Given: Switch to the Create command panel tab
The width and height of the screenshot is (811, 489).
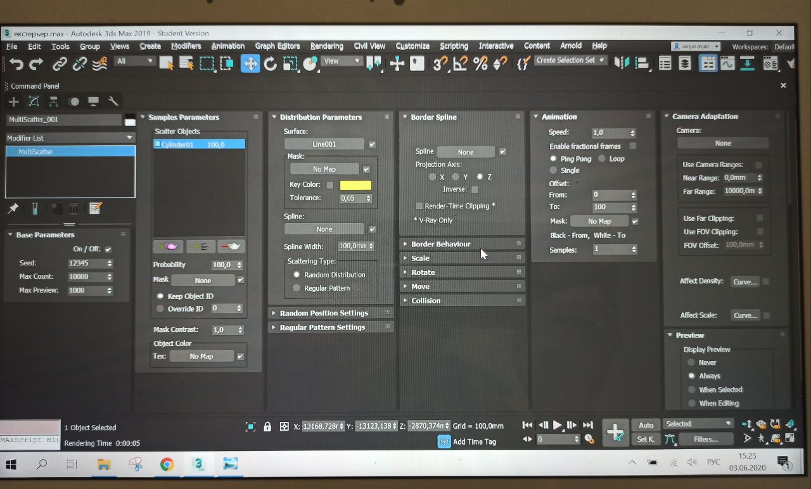Looking at the screenshot, I should click(x=14, y=101).
